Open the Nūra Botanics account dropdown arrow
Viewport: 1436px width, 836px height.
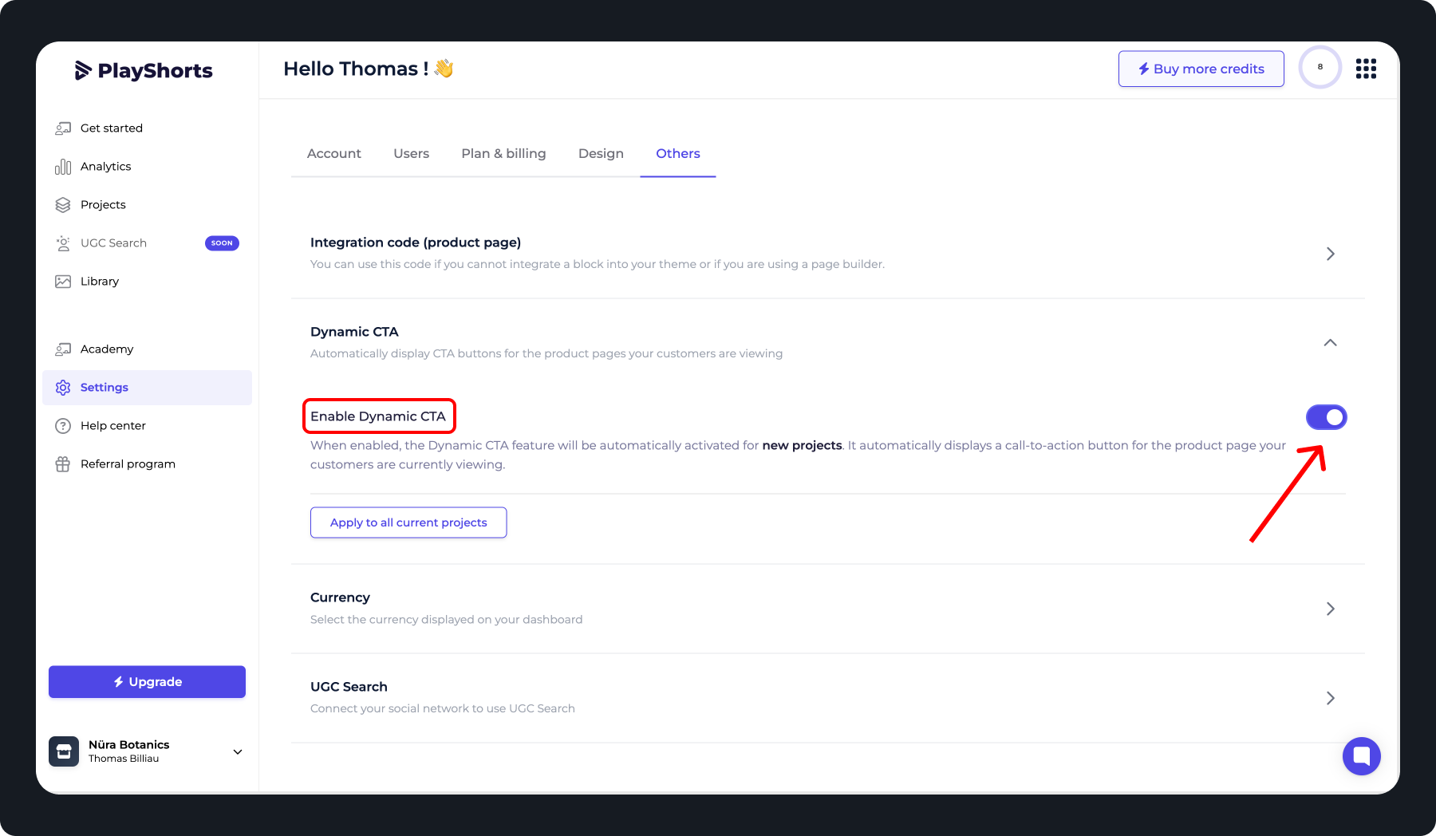coord(238,751)
